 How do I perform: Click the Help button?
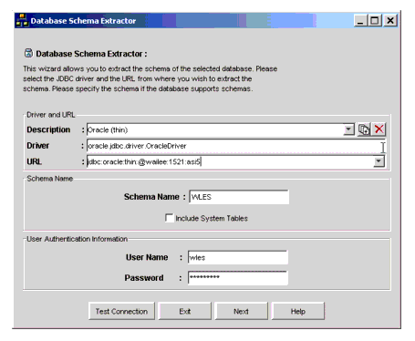(298, 311)
